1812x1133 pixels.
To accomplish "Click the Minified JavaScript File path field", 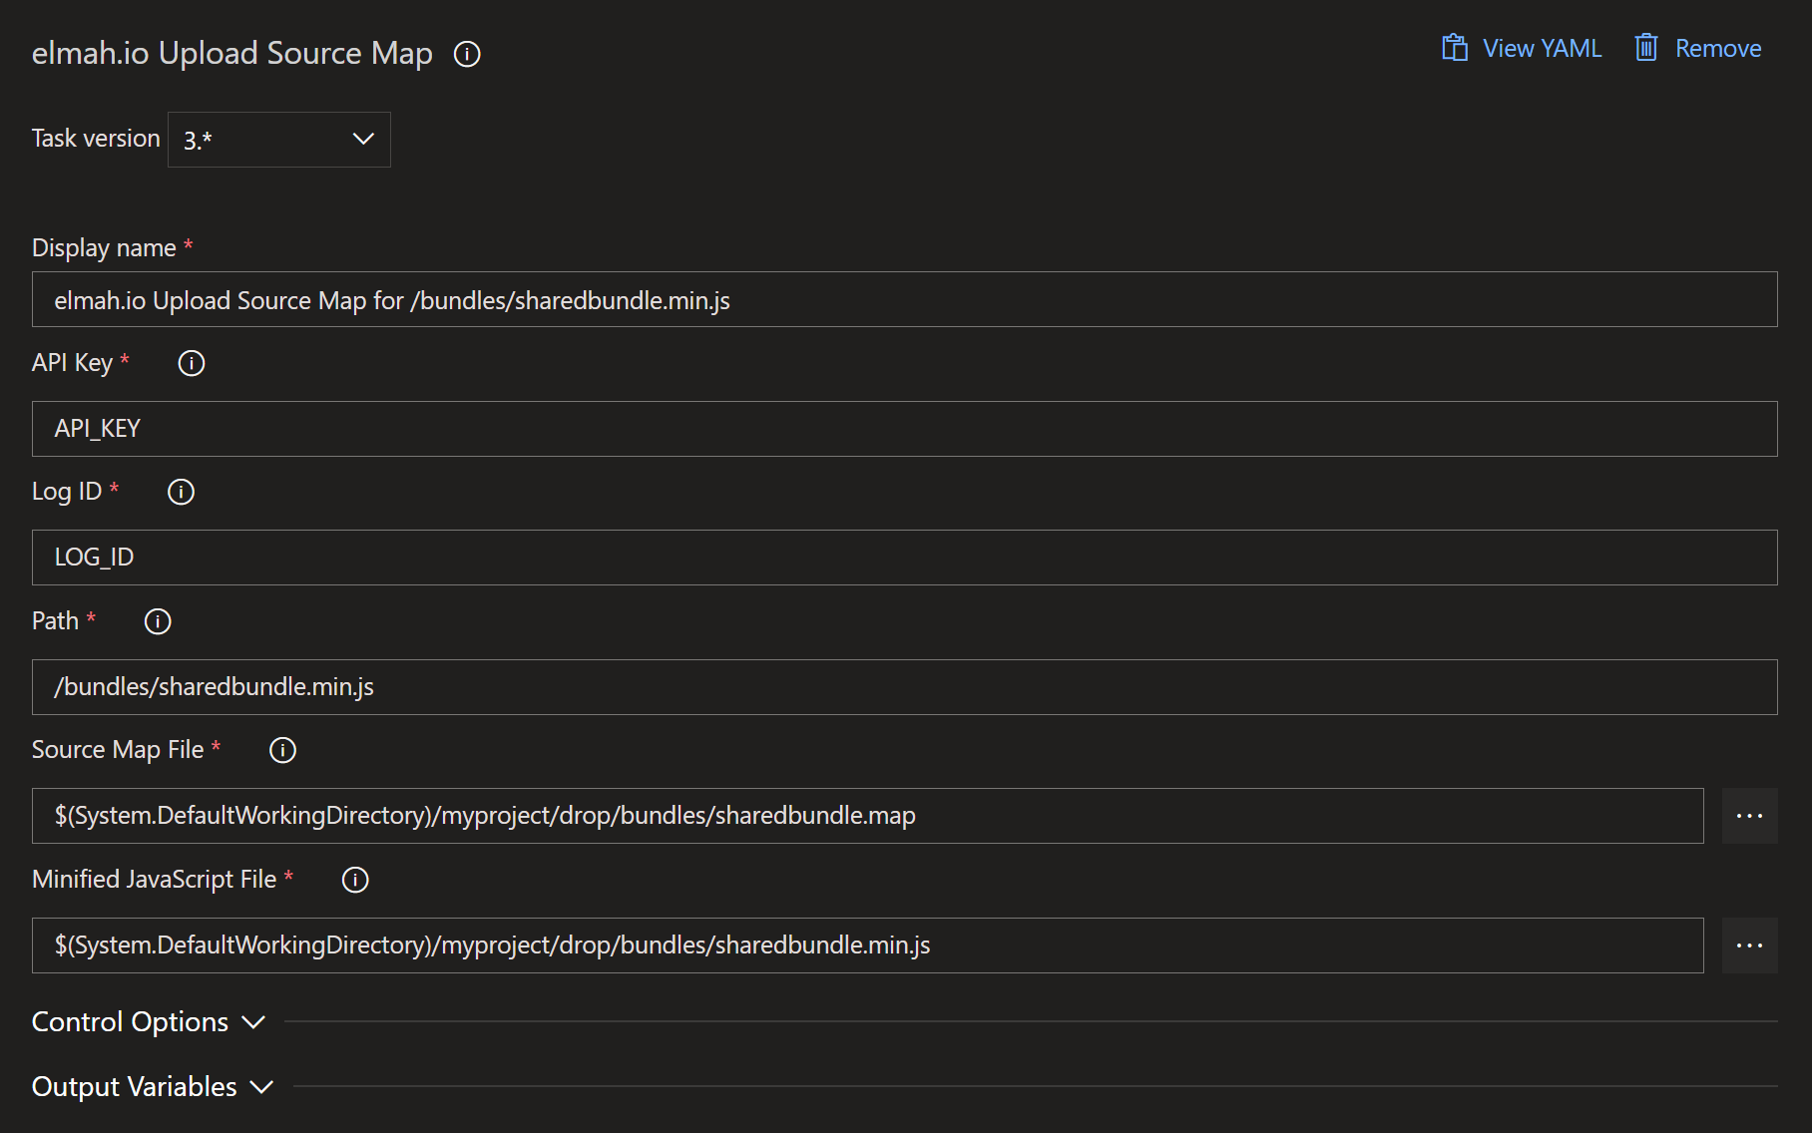I will click(x=868, y=945).
